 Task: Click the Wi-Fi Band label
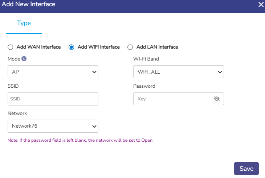pos(146,59)
